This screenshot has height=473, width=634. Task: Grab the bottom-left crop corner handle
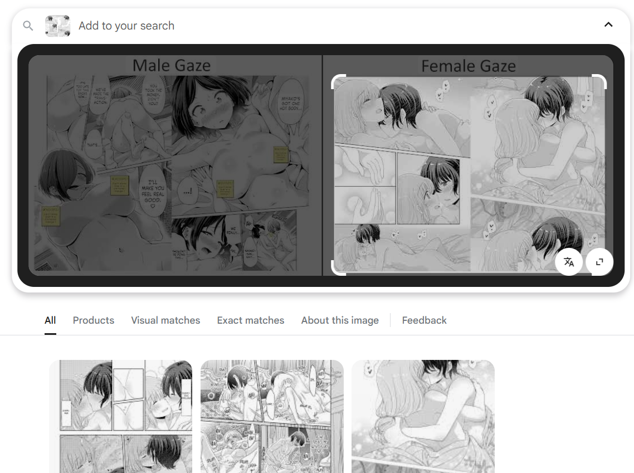click(338, 268)
